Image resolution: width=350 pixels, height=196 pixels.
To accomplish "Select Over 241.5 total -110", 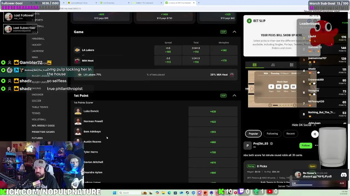I will pos(196,50).
